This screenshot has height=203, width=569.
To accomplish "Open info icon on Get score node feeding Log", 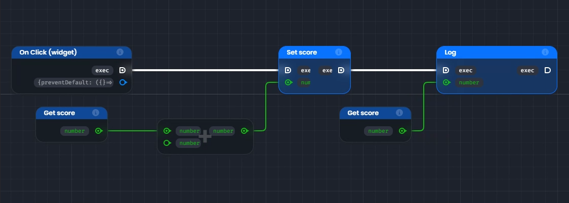I will click(x=399, y=113).
